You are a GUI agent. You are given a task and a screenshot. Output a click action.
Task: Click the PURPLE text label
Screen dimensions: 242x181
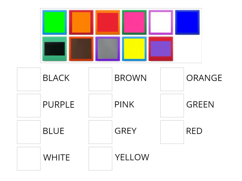(x=58, y=105)
